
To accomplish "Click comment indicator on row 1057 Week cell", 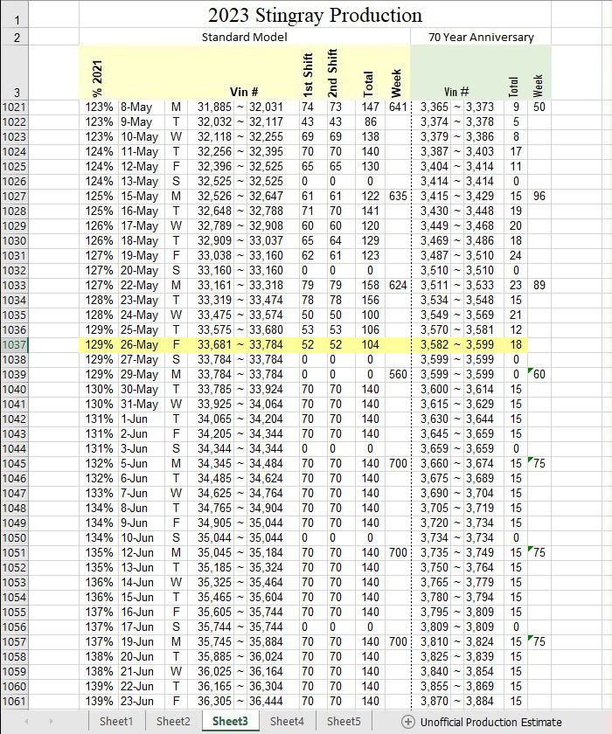I will (x=530, y=637).
